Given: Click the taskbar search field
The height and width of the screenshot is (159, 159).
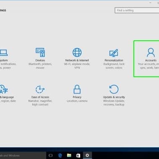Looking at the screenshot, I should tap(23, 155).
